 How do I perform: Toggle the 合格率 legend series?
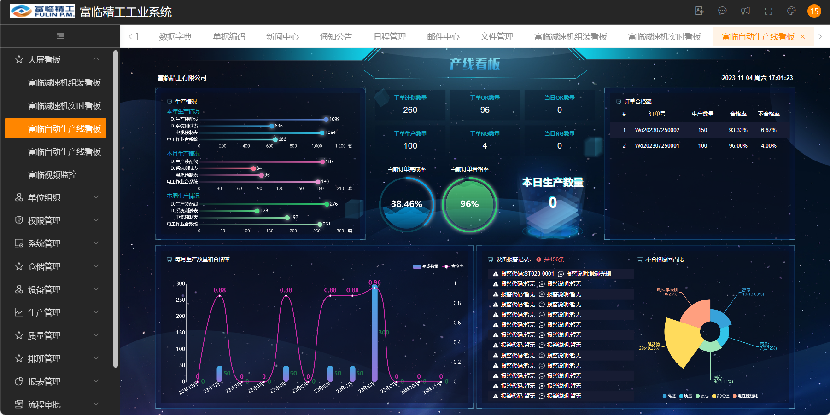click(x=454, y=266)
